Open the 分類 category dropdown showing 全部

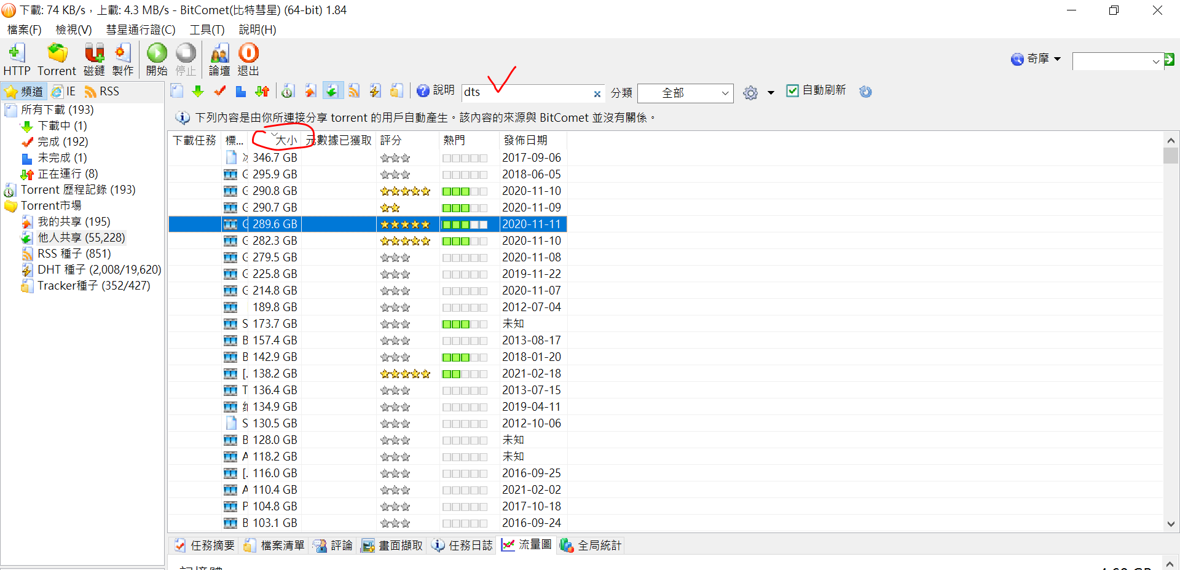click(685, 93)
